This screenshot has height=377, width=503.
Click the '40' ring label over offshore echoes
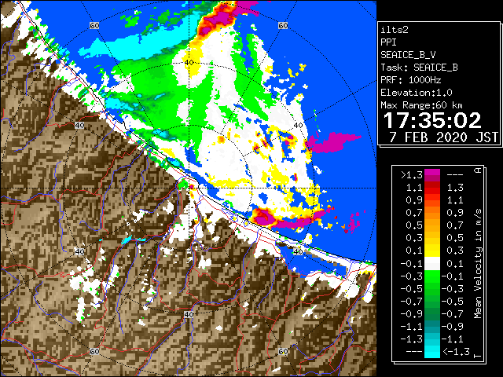tap(298, 126)
